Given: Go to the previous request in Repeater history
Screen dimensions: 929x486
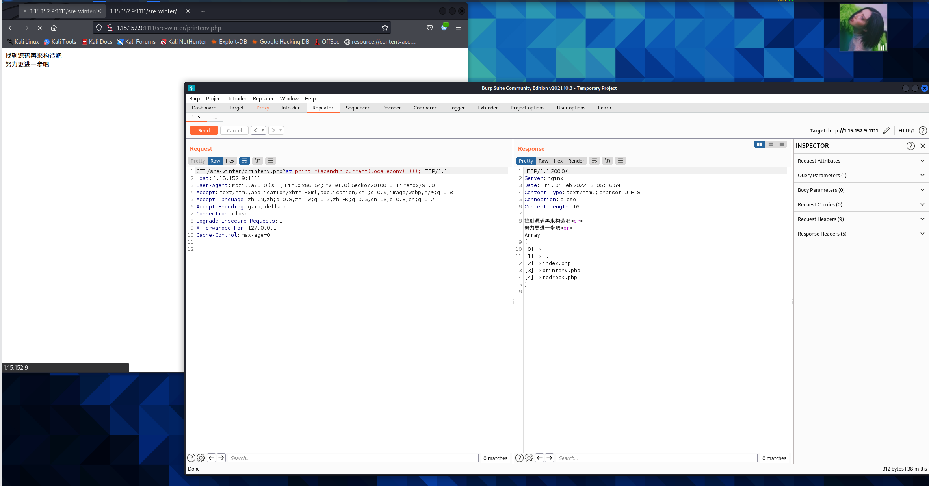Looking at the screenshot, I should 255,130.
